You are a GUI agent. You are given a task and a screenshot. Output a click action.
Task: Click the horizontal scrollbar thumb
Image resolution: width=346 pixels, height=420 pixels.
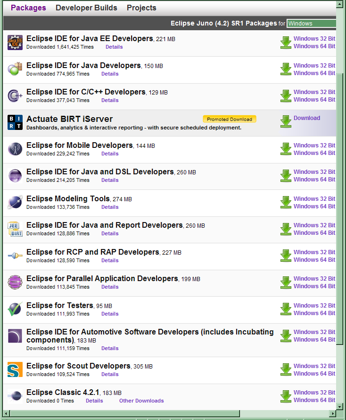click(125, 413)
